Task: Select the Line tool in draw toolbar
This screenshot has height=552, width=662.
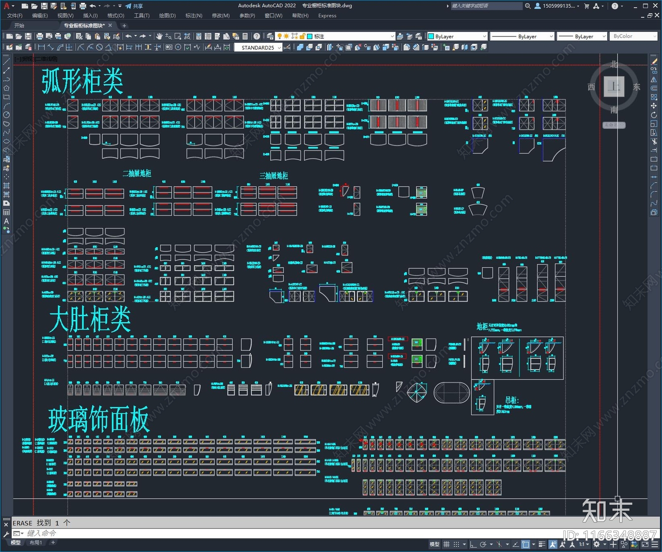Action: (6, 61)
